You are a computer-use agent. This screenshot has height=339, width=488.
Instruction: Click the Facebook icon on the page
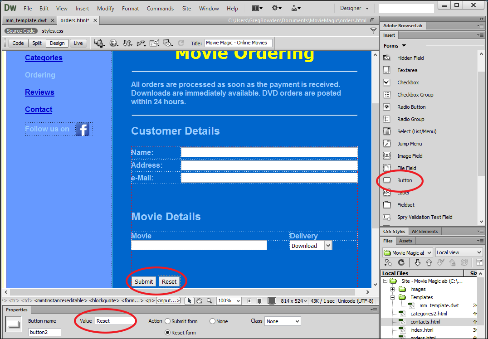83,129
